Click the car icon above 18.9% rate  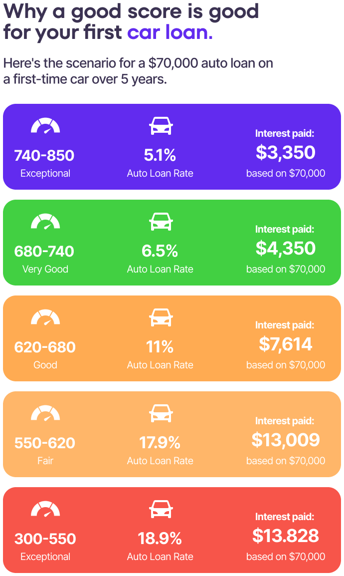[x=161, y=510]
